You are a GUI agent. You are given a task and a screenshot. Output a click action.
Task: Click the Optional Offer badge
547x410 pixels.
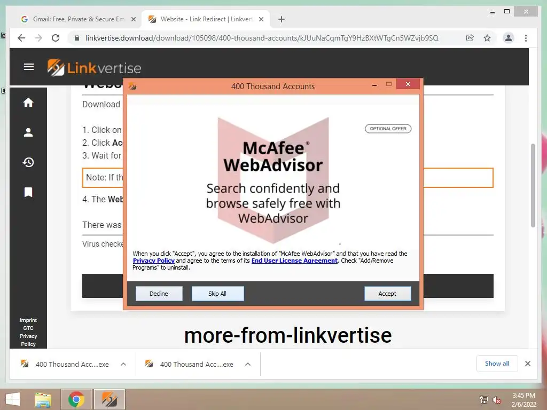coord(388,129)
